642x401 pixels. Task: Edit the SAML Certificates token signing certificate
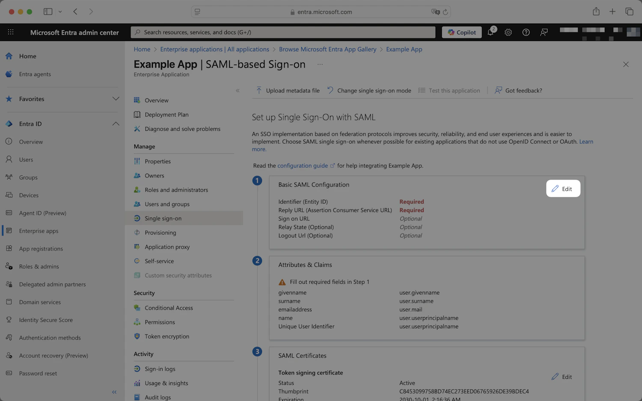coord(562,377)
